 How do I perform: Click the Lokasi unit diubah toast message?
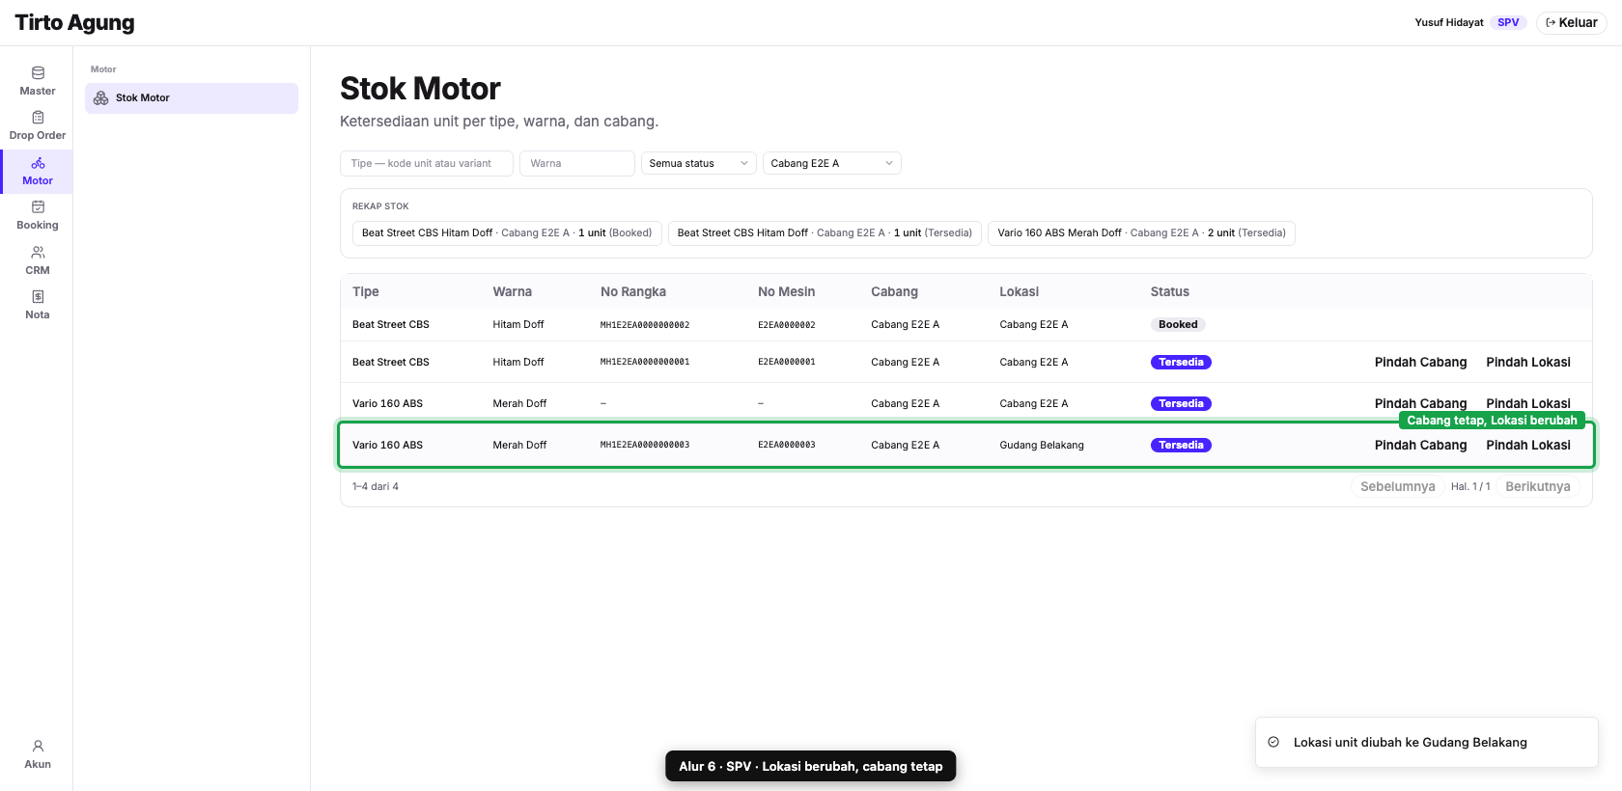(1411, 742)
